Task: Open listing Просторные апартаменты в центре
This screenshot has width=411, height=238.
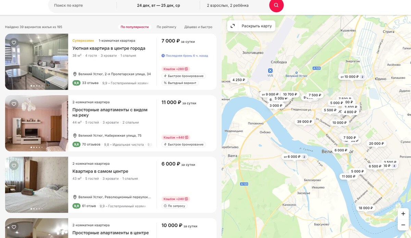Action: coord(111,233)
